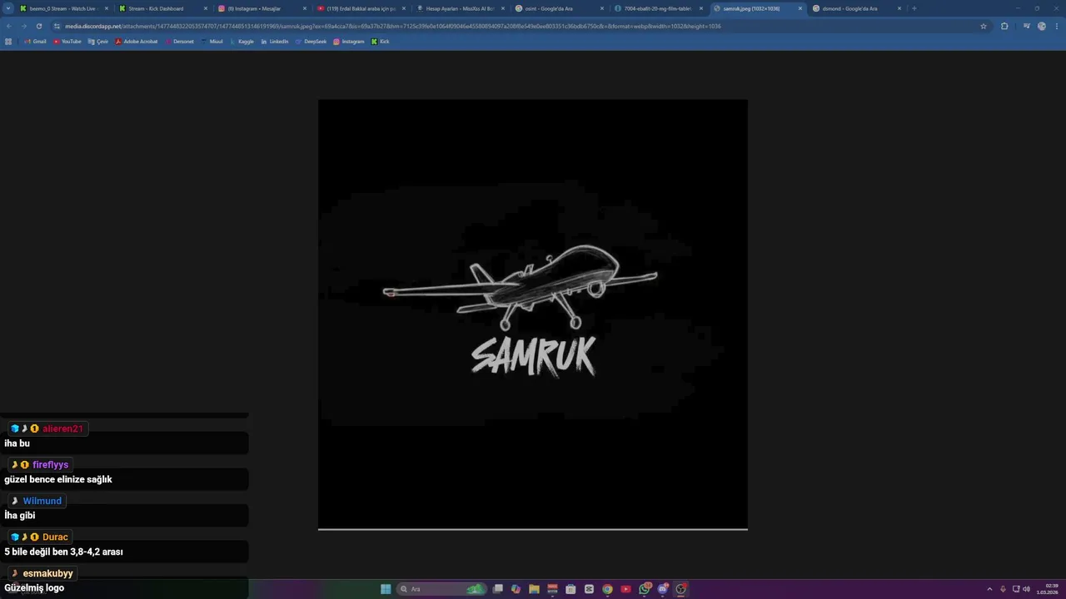This screenshot has height=599, width=1066.
Task: Open the Adobe Acrobat bookmark
Action: [x=137, y=41]
